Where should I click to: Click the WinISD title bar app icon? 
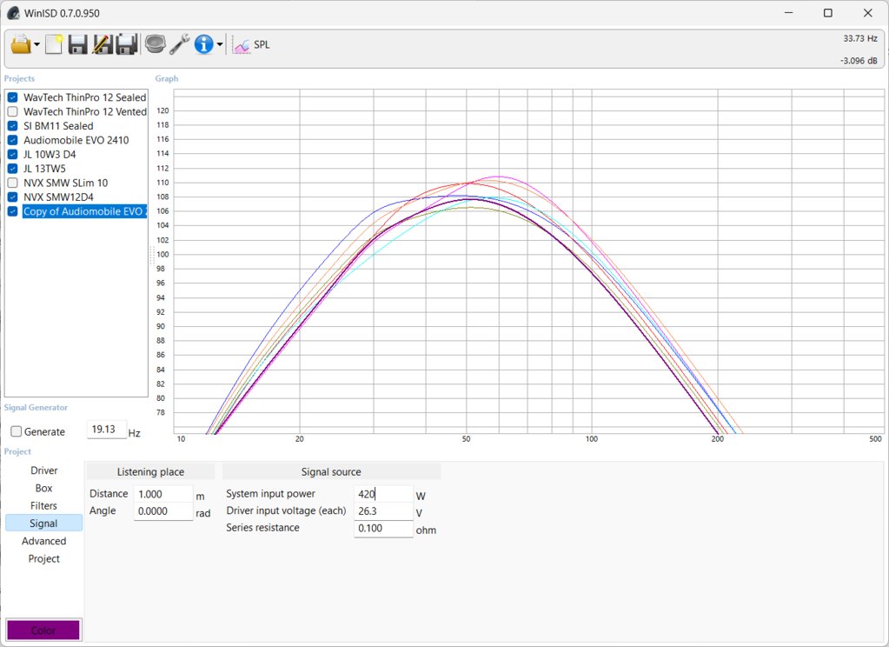point(13,13)
